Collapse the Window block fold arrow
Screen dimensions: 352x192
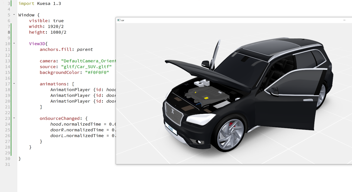[x=14, y=15]
